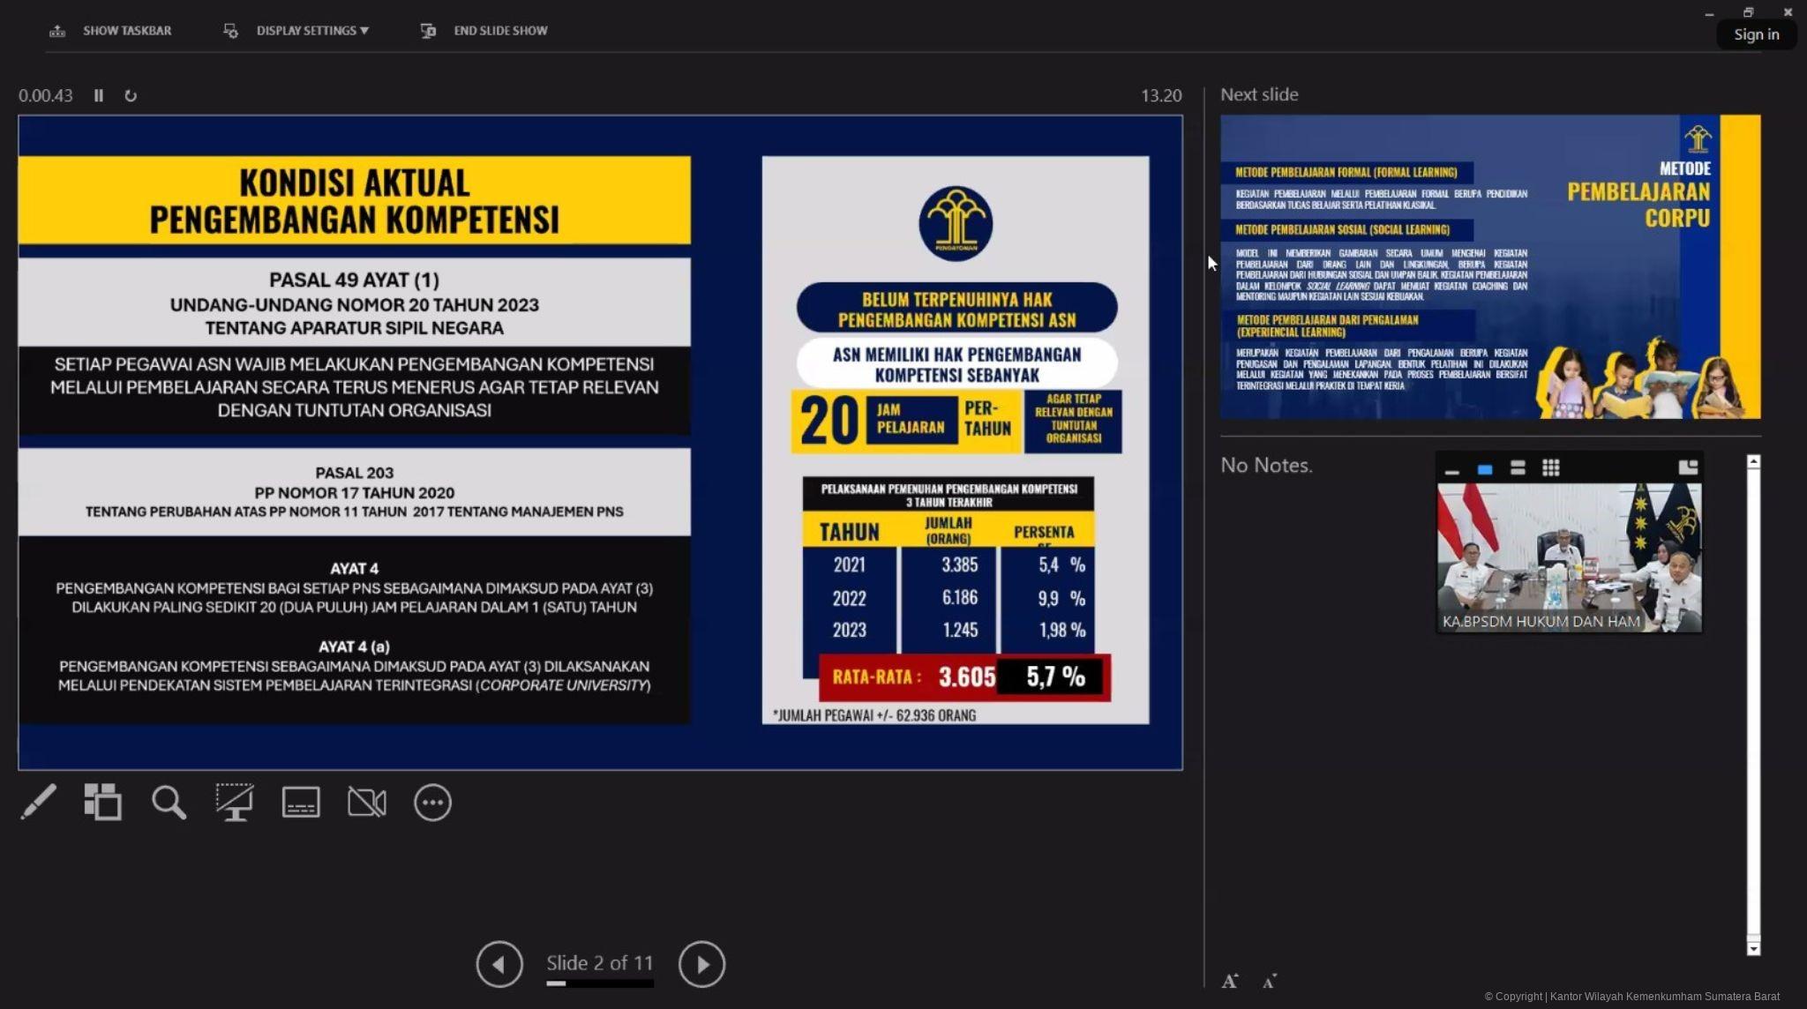Toggle the camera icon
1807x1009 pixels.
tap(366, 802)
